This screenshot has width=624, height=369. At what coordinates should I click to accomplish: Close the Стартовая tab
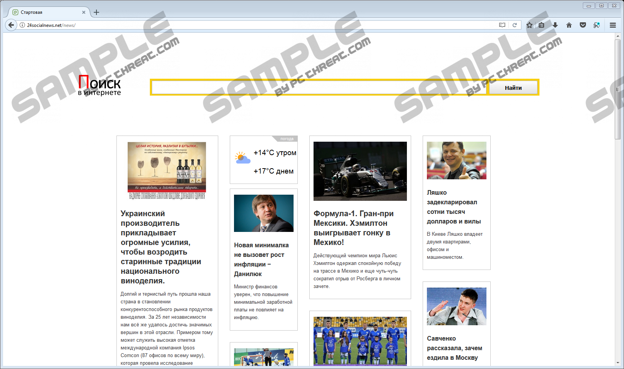click(x=84, y=12)
